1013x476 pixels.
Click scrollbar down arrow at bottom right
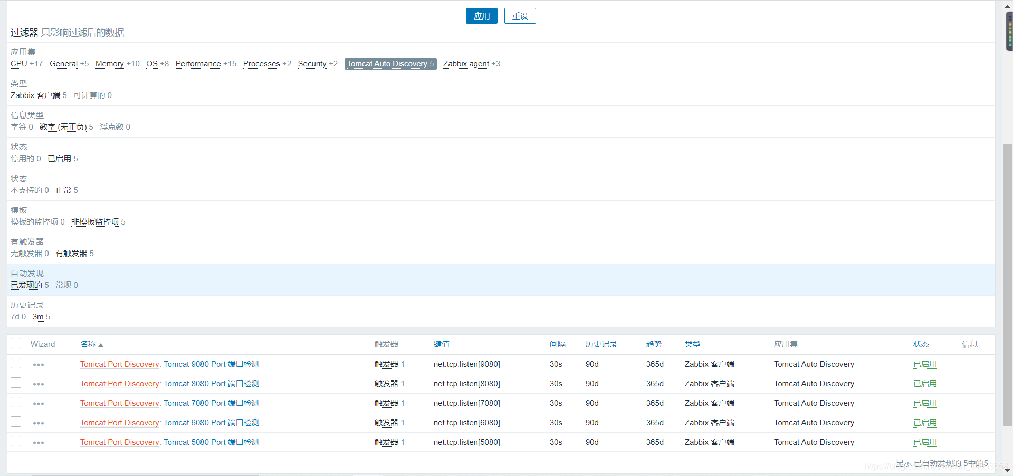pyautogui.click(x=1007, y=470)
